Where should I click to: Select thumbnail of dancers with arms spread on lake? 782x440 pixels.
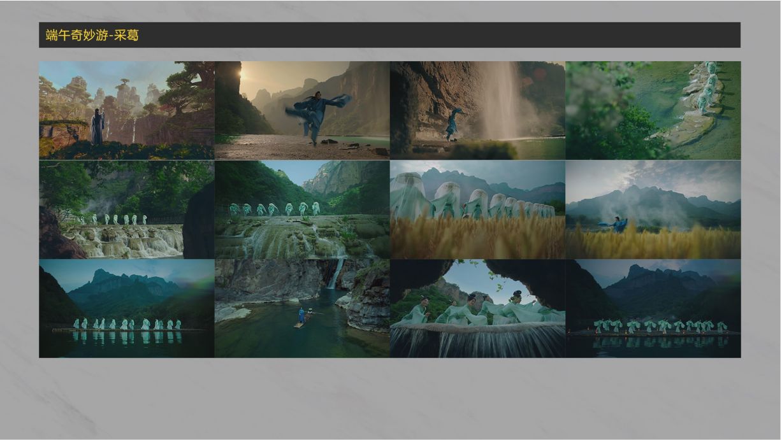click(x=653, y=308)
